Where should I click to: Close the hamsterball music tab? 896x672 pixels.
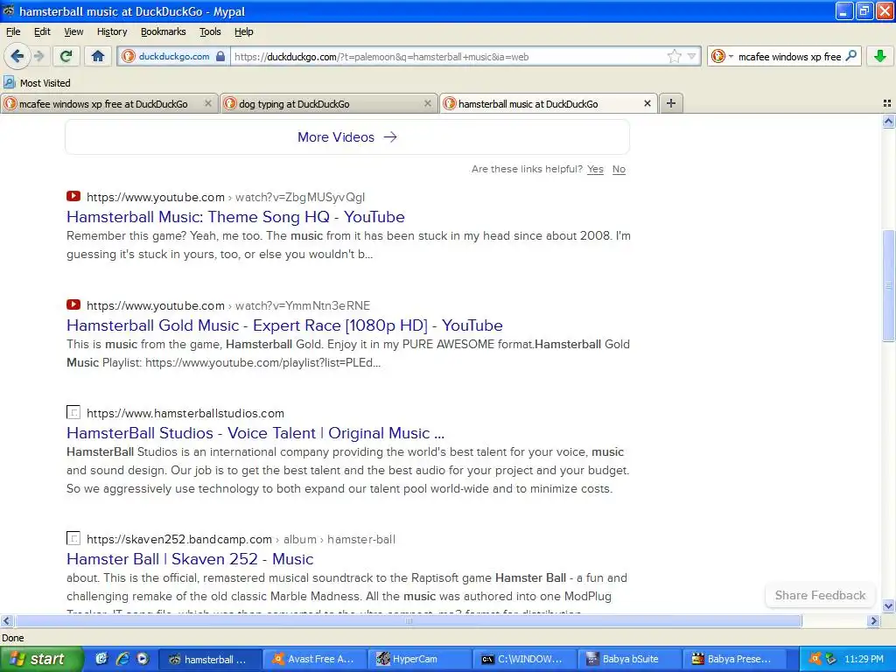click(647, 103)
